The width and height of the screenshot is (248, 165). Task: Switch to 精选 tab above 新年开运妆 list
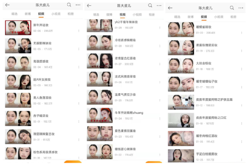coord(14,14)
